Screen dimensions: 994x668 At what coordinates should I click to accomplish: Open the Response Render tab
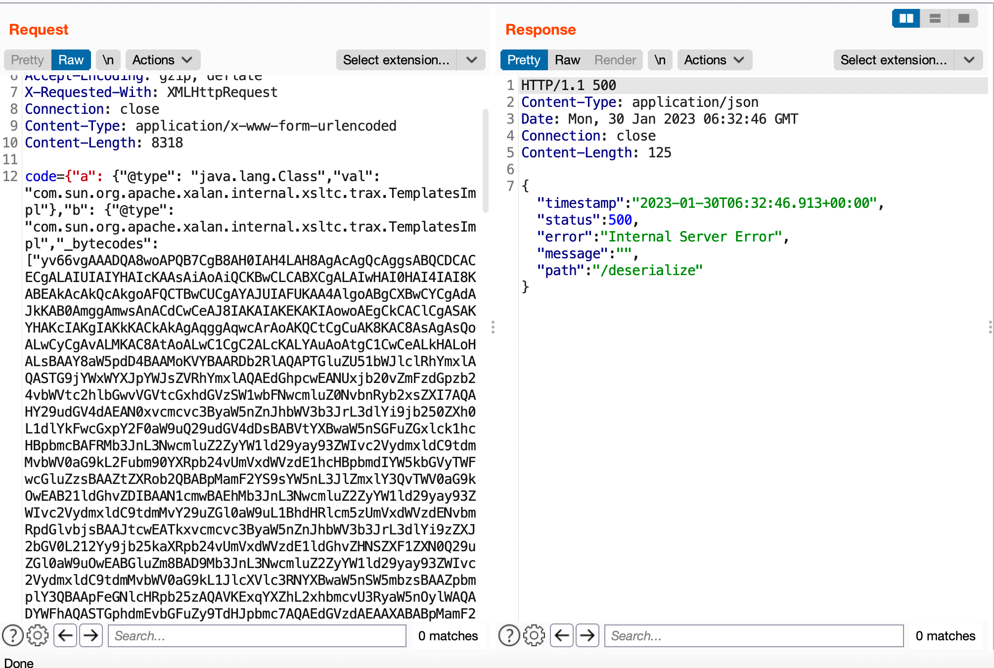[x=615, y=60]
